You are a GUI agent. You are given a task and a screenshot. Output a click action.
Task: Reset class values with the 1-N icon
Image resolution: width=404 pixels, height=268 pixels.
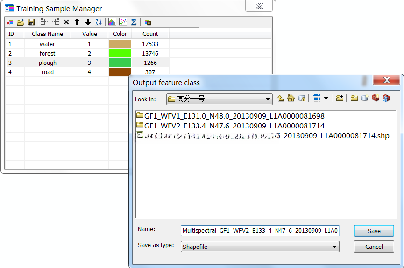[99, 22]
